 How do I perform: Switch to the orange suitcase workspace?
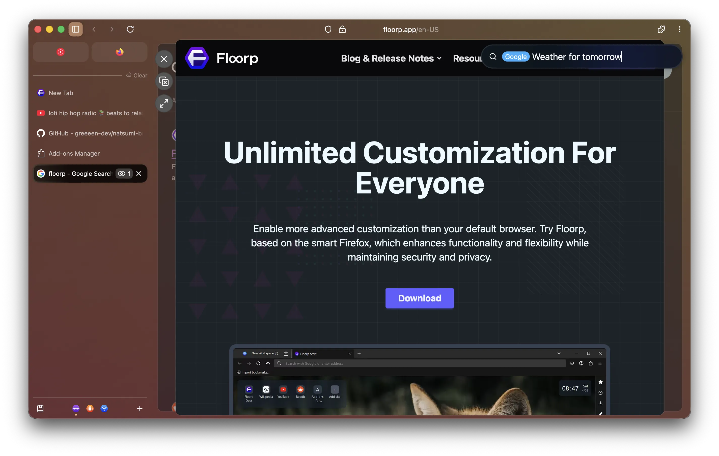(90, 408)
